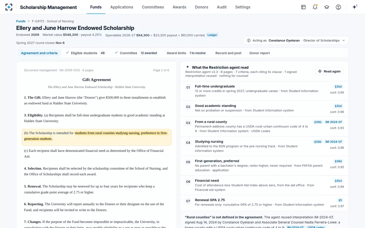Viewport: 365px width, 228px height.
Task: Open the Audit nav tab
Action: (222, 7)
